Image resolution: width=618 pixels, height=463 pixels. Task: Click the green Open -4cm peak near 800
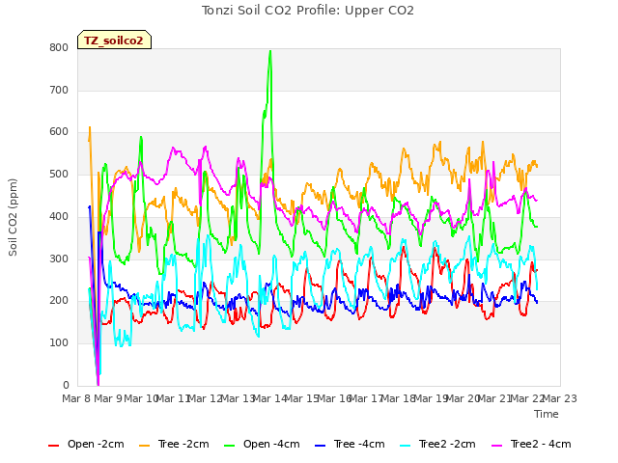pyautogui.click(x=270, y=51)
